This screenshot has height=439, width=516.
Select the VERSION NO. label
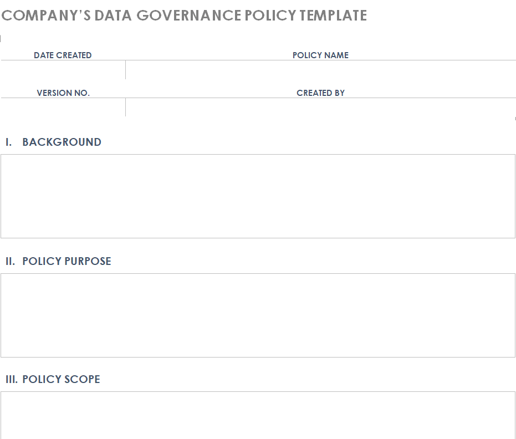[63, 93]
